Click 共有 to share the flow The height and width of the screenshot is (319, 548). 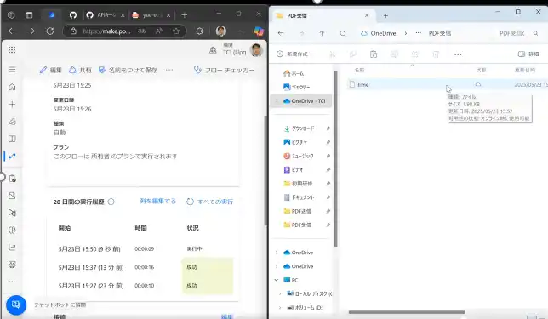pos(80,70)
